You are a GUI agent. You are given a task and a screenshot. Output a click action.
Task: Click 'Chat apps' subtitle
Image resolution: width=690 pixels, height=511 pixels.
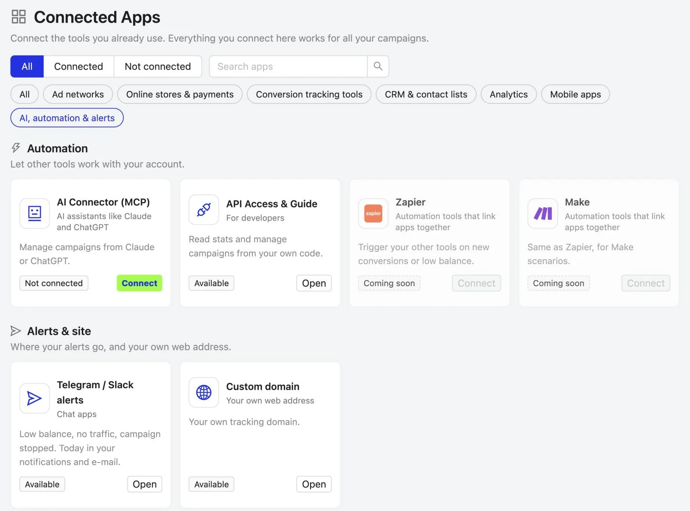pyautogui.click(x=77, y=414)
